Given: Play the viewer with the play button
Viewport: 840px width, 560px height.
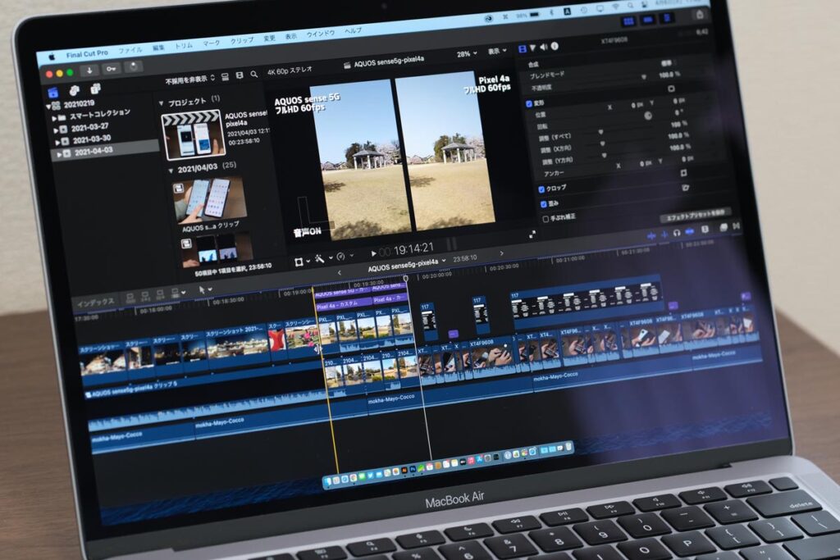Looking at the screenshot, I should [x=373, y=253].
